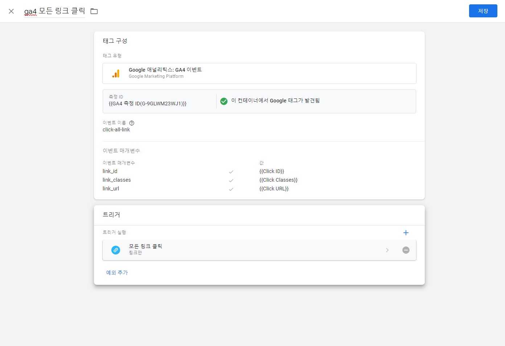Open help icon next to 이벤트 이름
This screenshot has height=346, width=505.
(x=132, y=123)
